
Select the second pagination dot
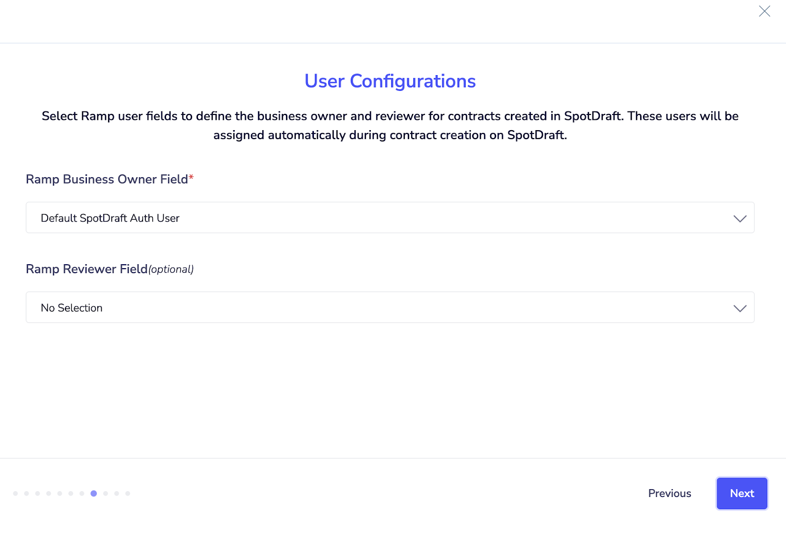pyautogui.click(x=27, y=494)
